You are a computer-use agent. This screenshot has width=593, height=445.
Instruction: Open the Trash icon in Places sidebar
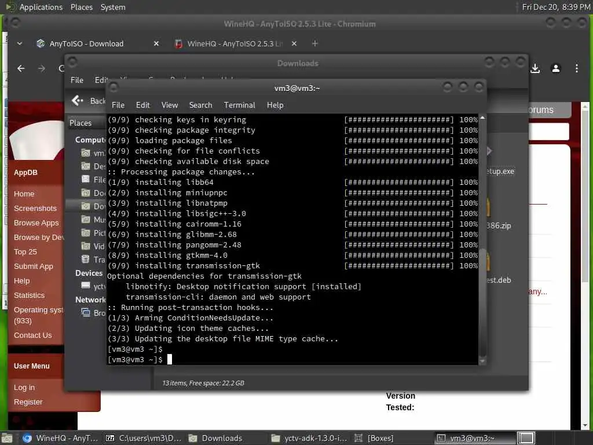(x=86, y=260)
